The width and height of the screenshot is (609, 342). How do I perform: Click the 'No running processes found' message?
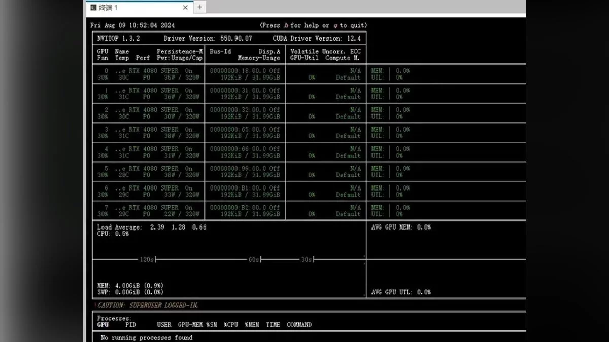[x=147, y=337]
